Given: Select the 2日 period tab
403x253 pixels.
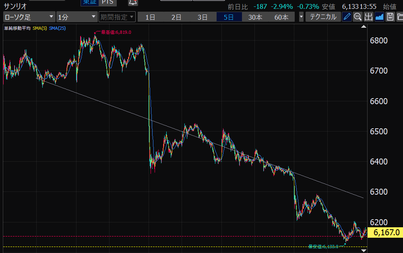Looking at the screenshot, I should pos(176,17).
